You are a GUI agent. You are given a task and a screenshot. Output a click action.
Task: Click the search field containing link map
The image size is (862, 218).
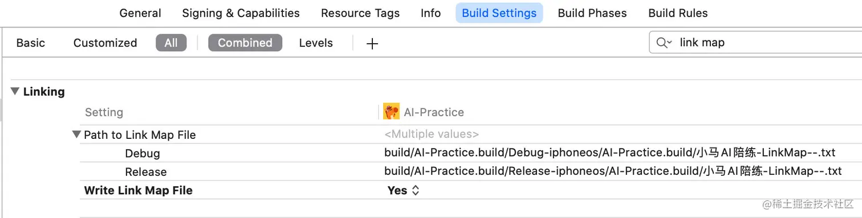755,43
